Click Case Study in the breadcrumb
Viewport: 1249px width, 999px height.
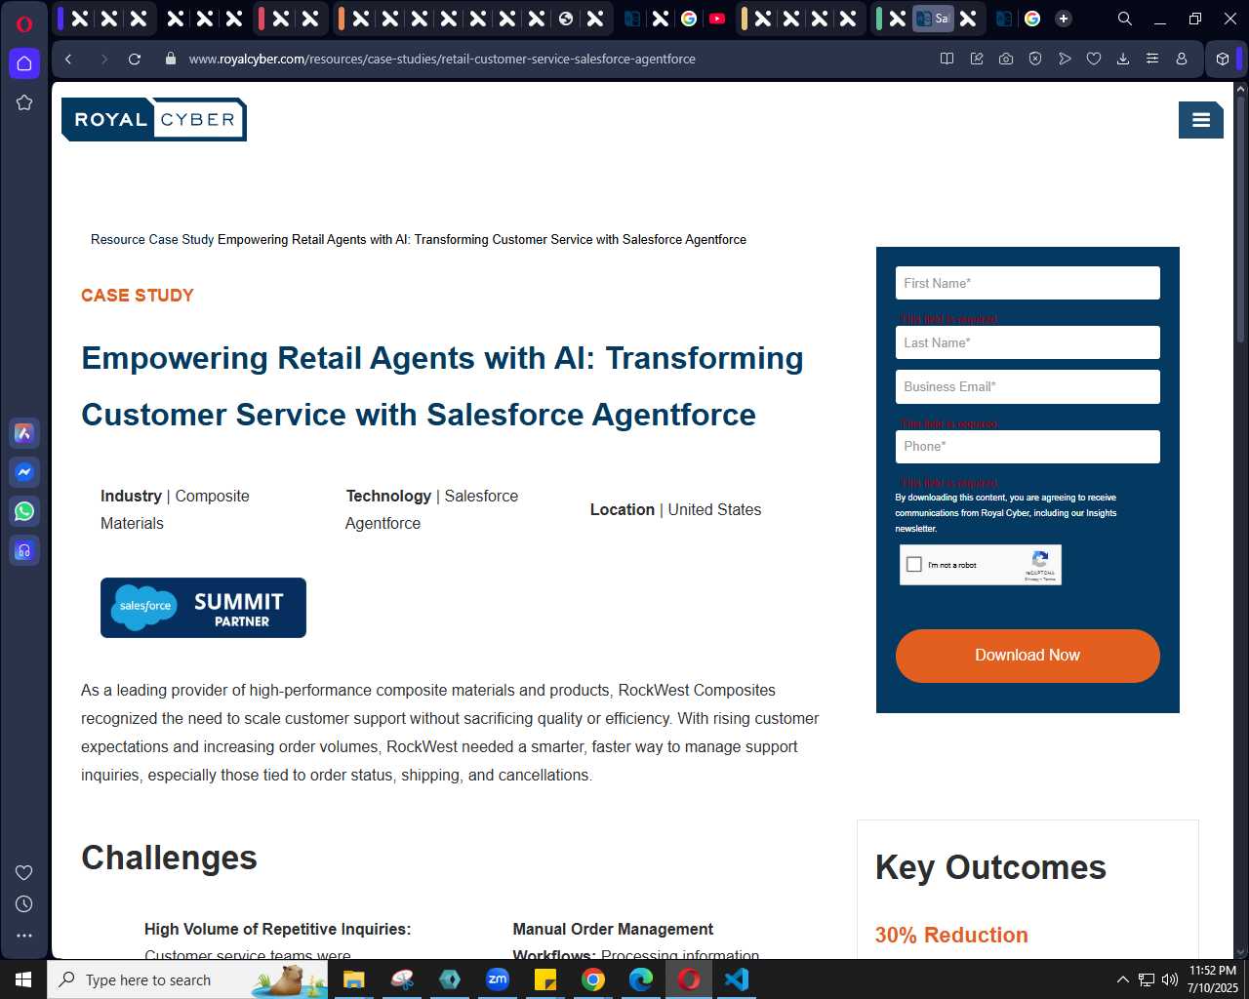tap(181, 239)
